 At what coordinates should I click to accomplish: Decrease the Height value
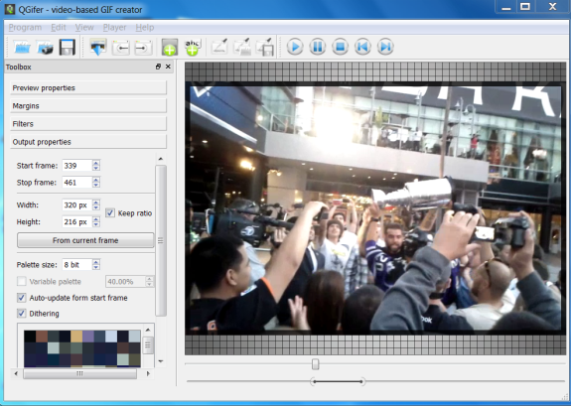[x=95, y=224]
